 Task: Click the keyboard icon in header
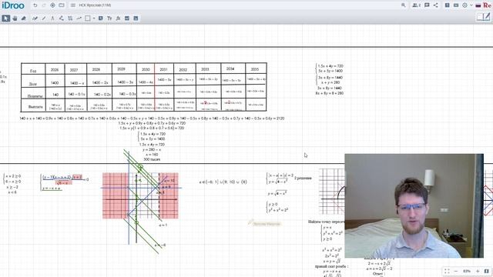(456, 5)
